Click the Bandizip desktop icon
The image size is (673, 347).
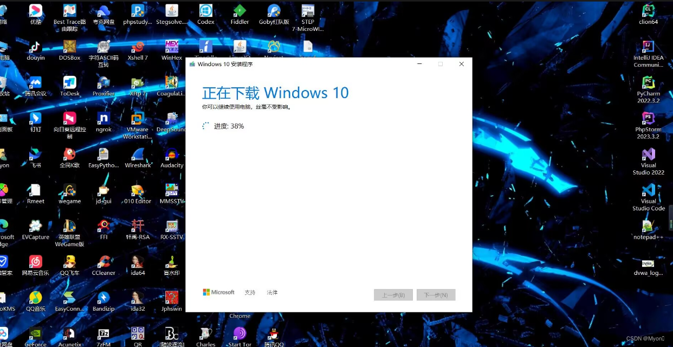pyautogui.click(x=103, y=301)
